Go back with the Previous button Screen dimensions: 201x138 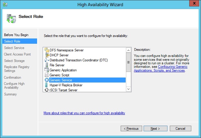[131, 128]
